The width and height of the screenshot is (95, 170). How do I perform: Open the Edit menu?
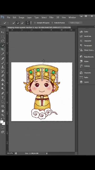coord(15,18)
